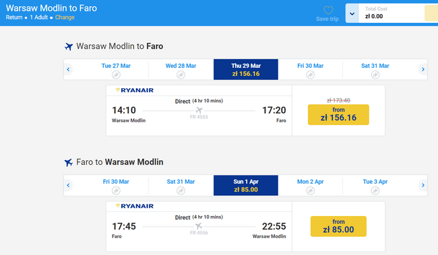
Task: Show later outbound dates with right chevron
Action: 423,69
